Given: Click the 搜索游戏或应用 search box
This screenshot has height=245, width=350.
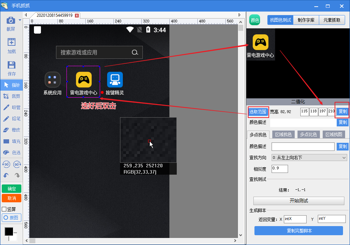Looking at the screenshot, I should (x=99, y=52).
